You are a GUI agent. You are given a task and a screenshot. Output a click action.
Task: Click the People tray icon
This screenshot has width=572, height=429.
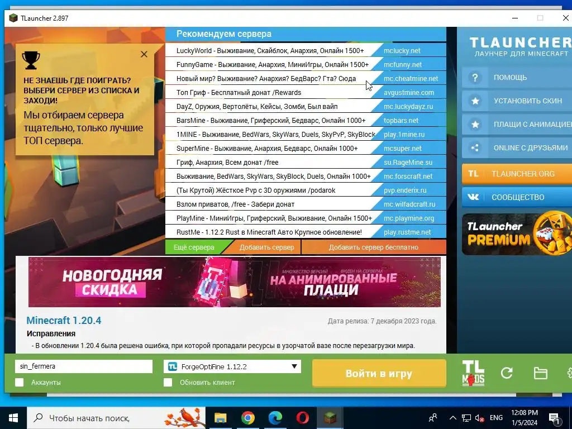pyautogui.click(x=433, y=418)
